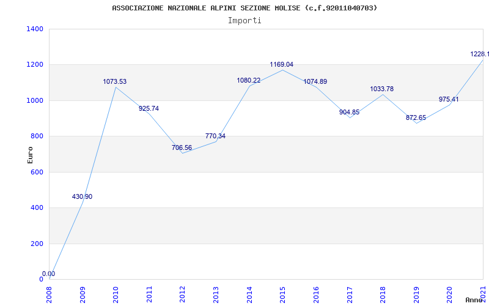
Task: Click the 2008 year axis label
Action: pos(50,295)
